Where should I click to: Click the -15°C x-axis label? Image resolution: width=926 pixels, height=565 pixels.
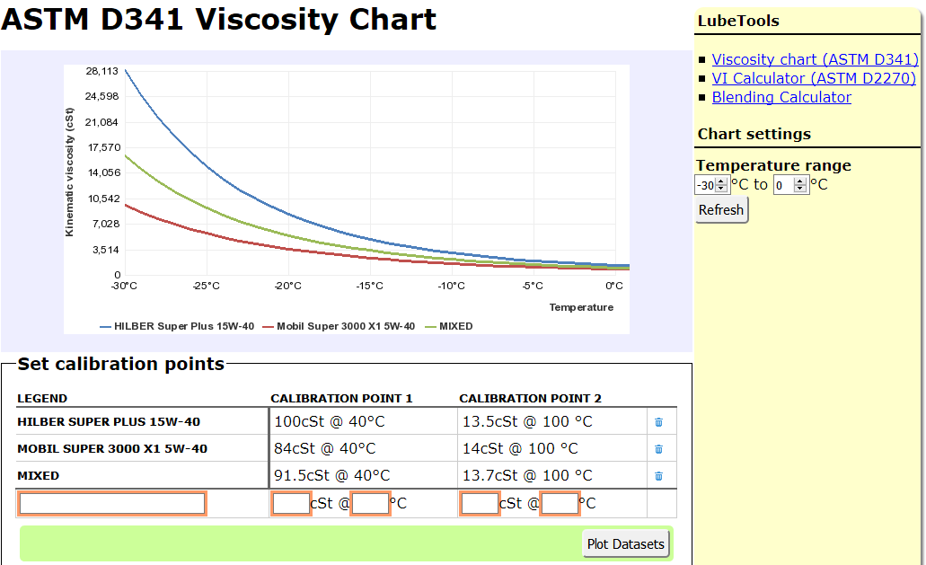370,286
